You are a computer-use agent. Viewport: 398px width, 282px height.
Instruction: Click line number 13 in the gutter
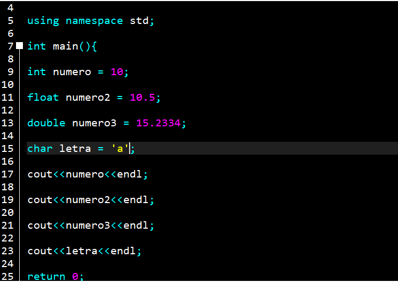click(x=7, y=123)
